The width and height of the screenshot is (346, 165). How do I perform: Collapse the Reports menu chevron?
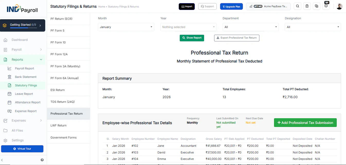tap(41, 60)
